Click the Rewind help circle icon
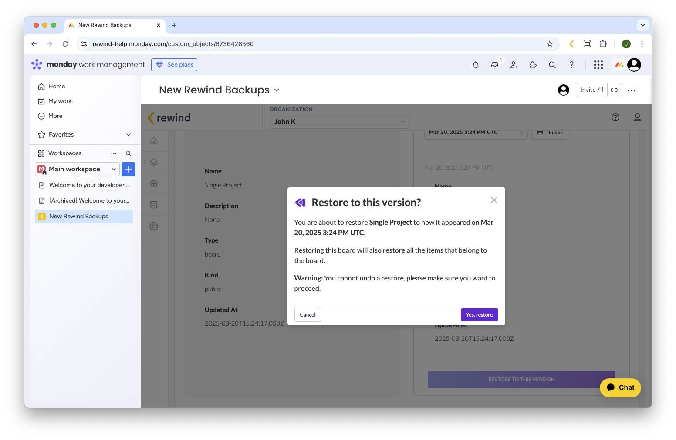The image size is (676, 440). (615, 117)
